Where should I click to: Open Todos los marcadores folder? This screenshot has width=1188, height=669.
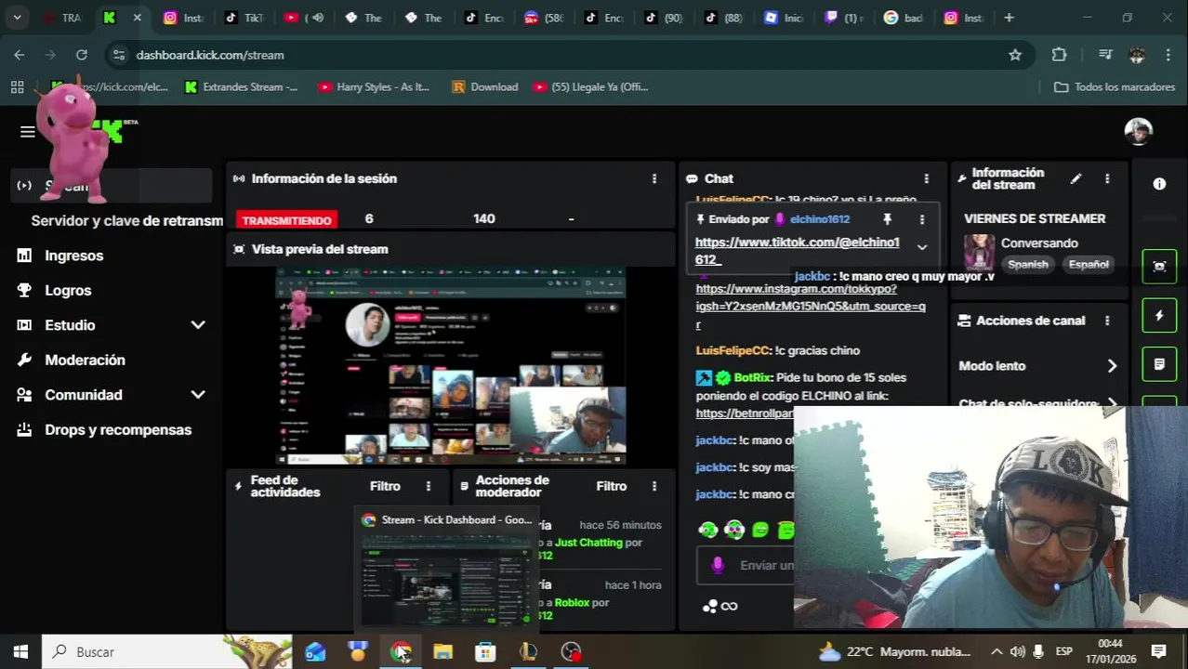coord(1115,86)
